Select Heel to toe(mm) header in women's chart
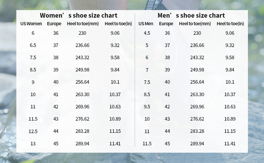The width and height of the screenshot is (264, 163). pos(82,24)
